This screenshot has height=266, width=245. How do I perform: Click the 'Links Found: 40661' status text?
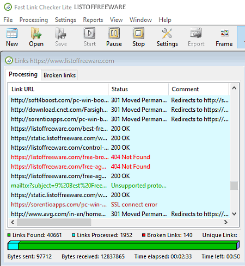click(x=37, y=235)
